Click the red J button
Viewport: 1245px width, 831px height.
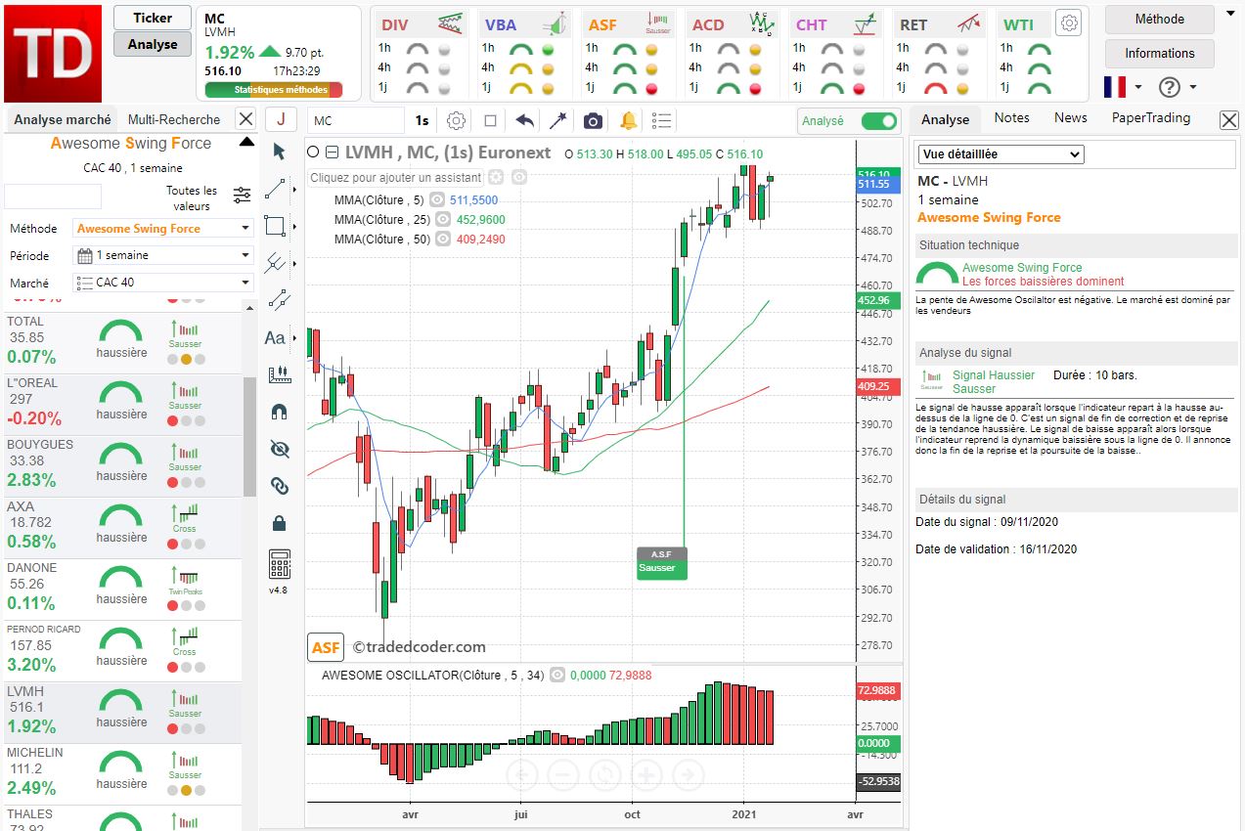tap(281, 119)
